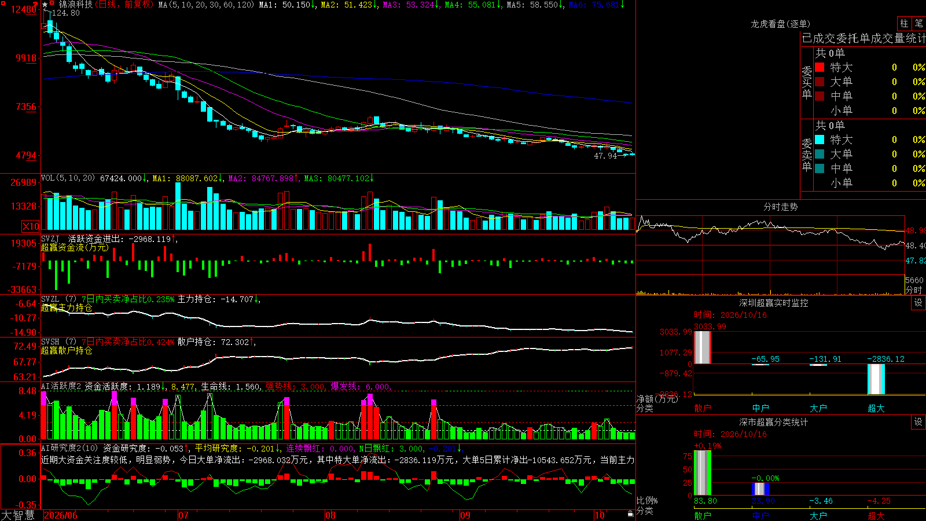Click the dark red 中单 buy-order swatch

[x=820, y=96]
